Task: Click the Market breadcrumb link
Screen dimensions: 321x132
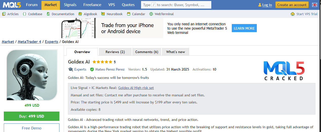Action: click(x=8, y=42)
